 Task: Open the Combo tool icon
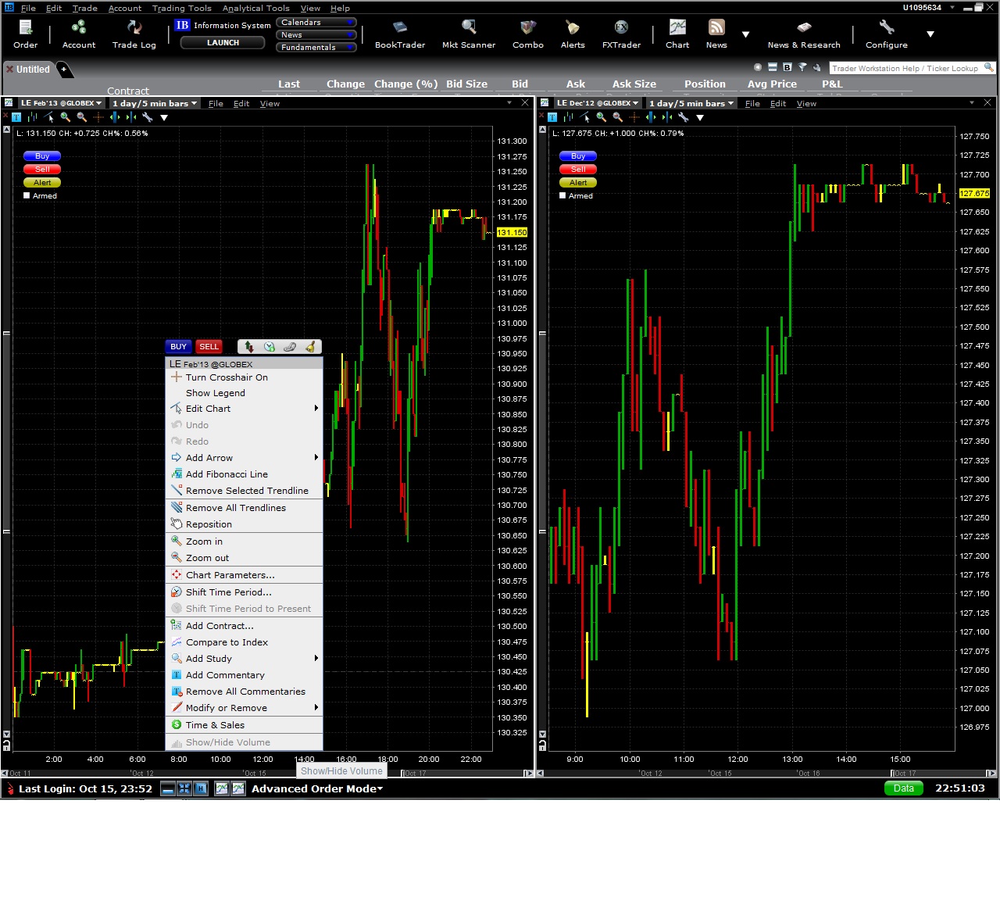click(528, 34)
